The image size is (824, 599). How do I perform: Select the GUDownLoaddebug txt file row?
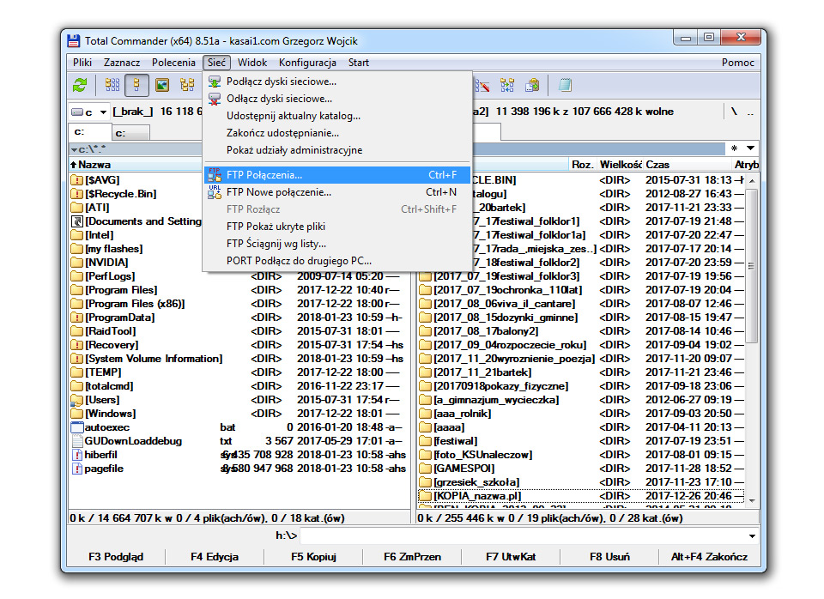pyautogui.click(x=239, y=441)
